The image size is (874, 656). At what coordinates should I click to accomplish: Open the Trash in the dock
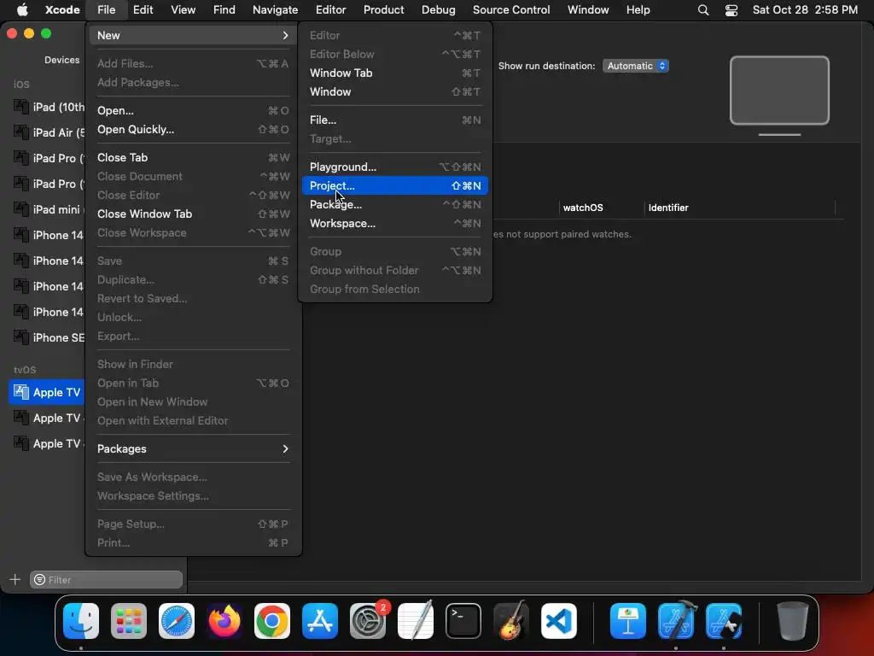[793, 621]
